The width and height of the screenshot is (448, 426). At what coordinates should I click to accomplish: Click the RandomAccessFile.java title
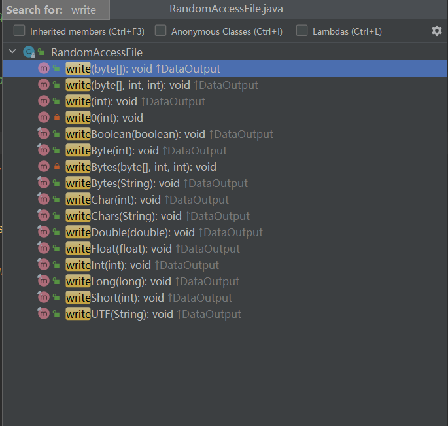click(226, 9)
